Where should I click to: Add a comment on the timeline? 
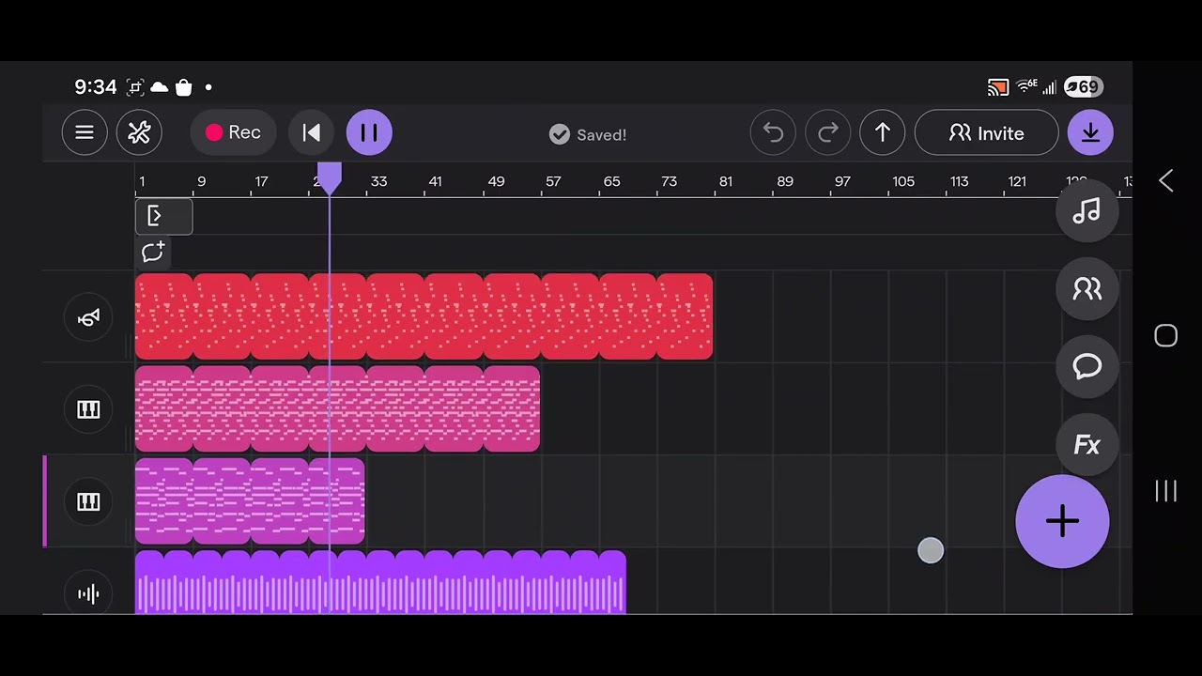point(152,252)
